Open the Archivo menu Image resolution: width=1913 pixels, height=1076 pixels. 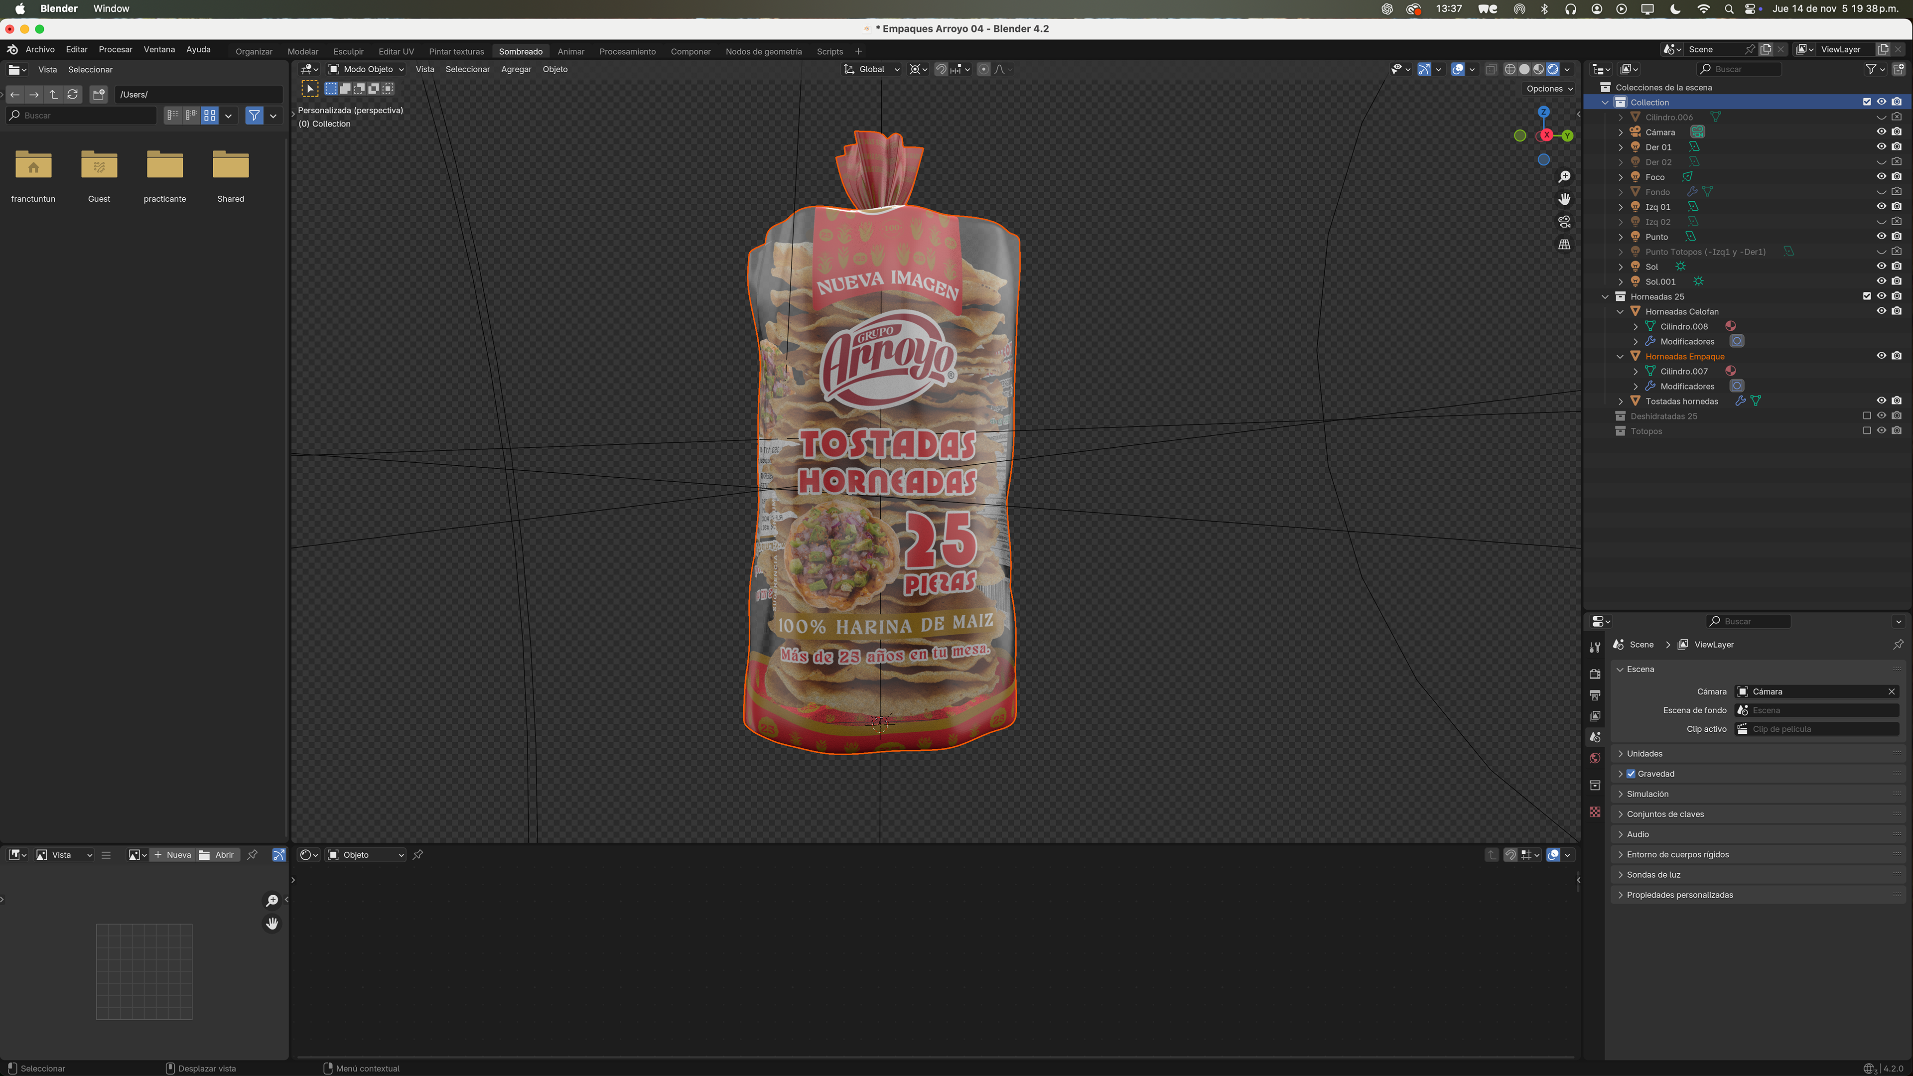click(x=40, y=49)
